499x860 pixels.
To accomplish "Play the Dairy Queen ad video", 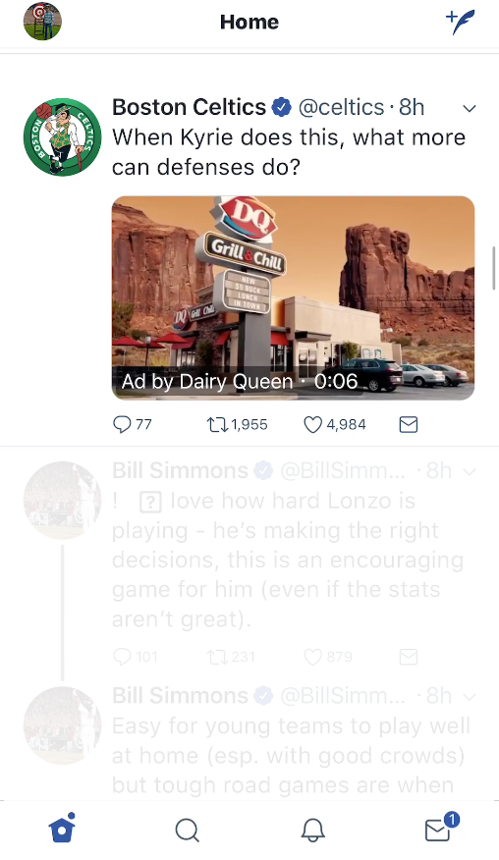I will click(293, 297).
